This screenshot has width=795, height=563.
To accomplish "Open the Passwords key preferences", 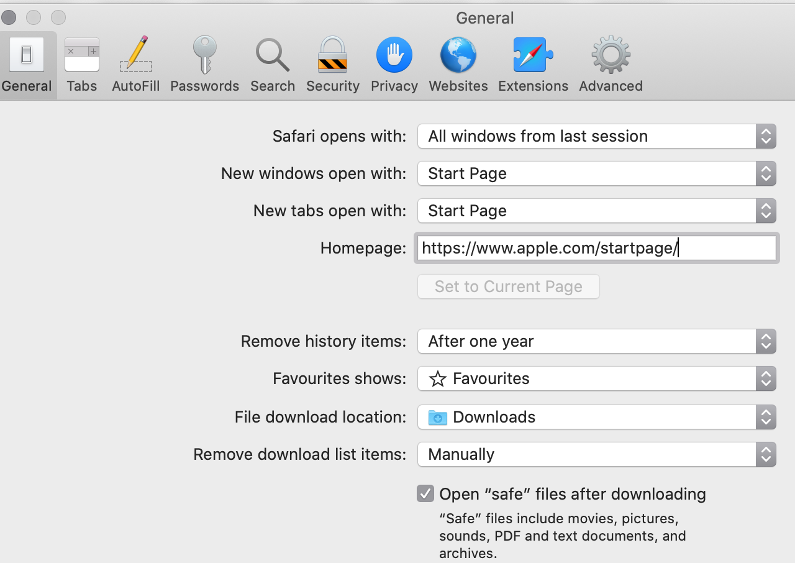I will [x=204, y=65].
